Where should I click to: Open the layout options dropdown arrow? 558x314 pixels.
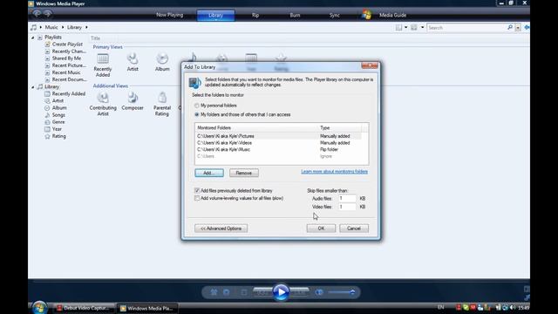tap(405, 27)
